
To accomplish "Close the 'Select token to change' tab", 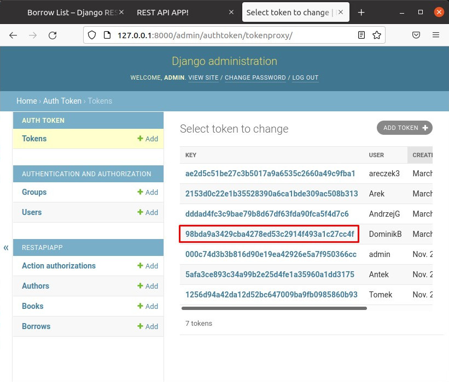I will coord(342,12).
